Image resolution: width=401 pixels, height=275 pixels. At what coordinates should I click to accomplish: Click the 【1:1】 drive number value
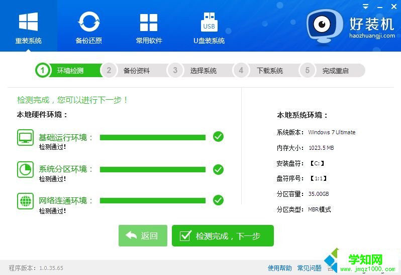click(318, 178)
